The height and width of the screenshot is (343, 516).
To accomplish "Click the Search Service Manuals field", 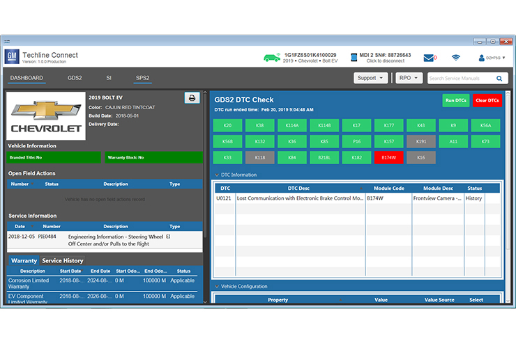I will click(460, 78).
